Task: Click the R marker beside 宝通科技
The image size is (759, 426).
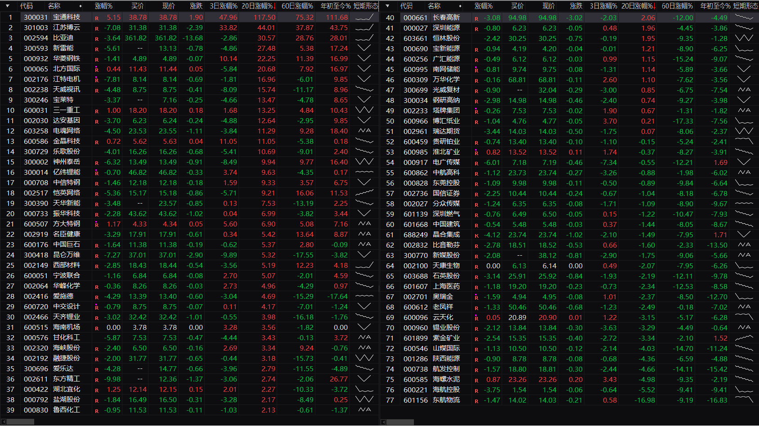Action: tap(97, 18)
